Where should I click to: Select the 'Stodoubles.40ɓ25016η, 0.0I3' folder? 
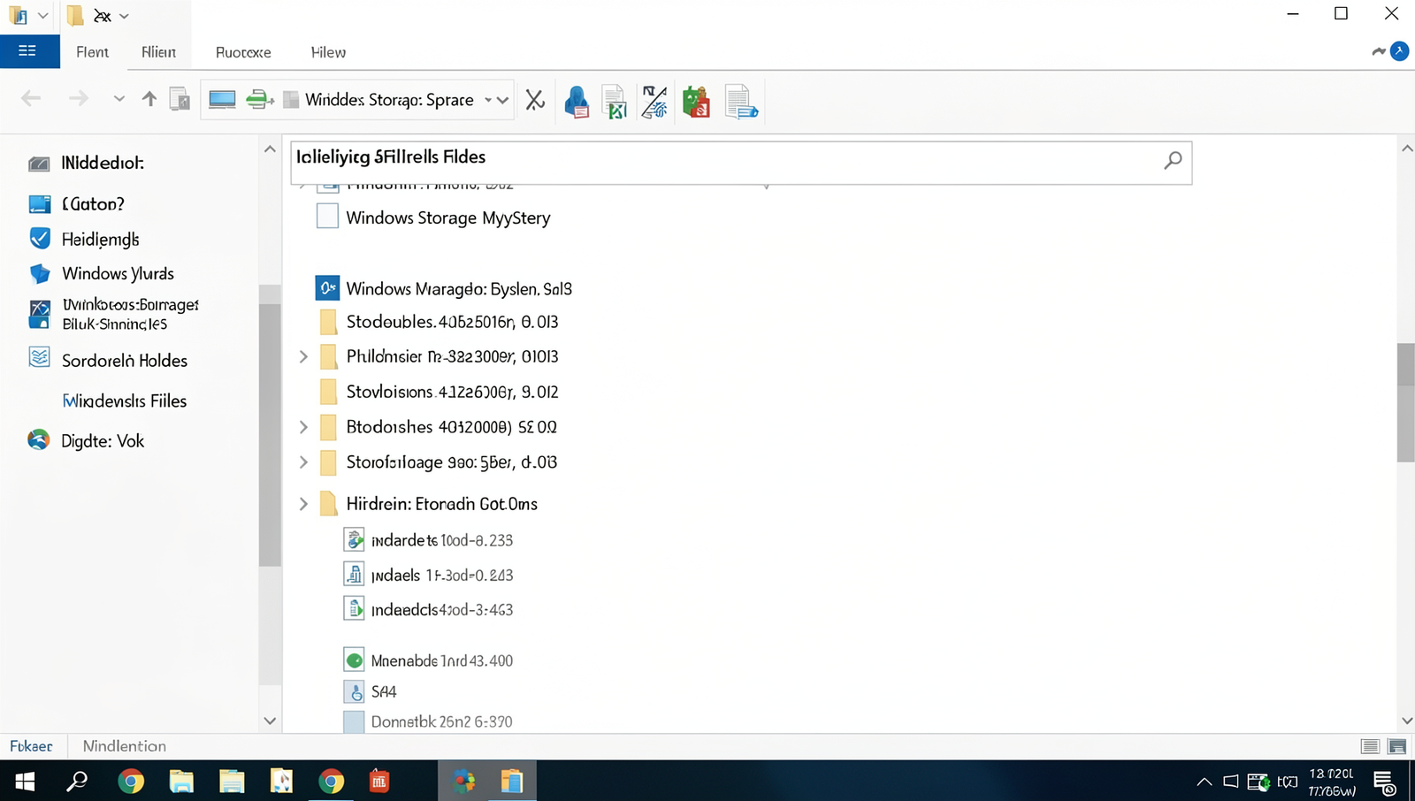pyautogui.click(x=438, y=322)
